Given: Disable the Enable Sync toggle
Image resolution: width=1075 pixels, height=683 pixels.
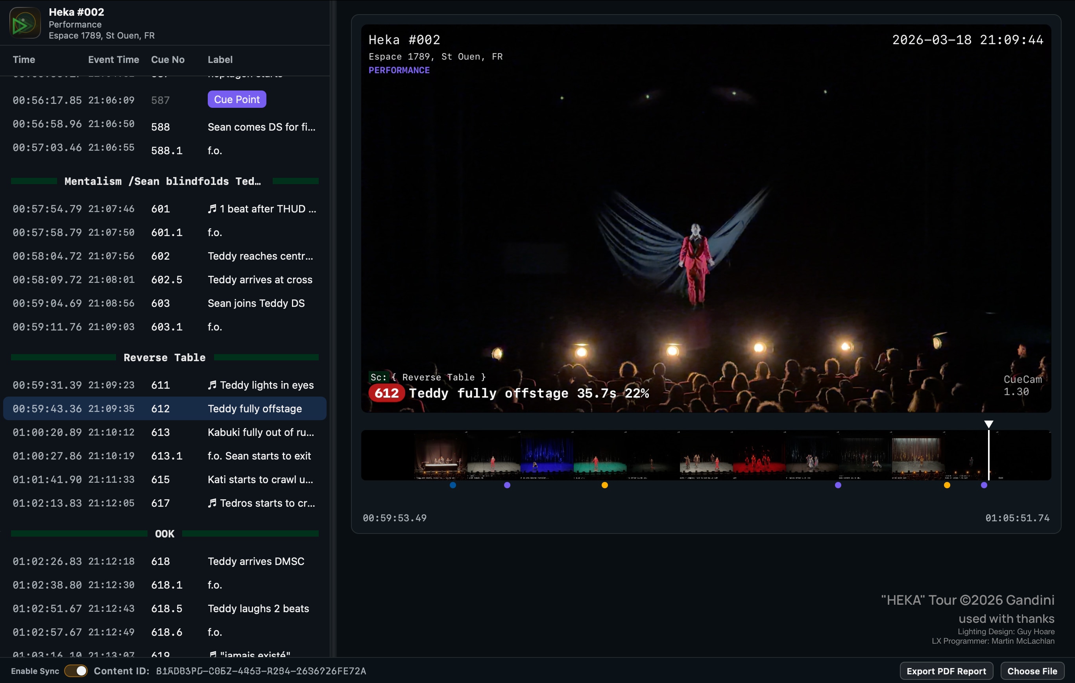Looking at the screenshot, I should point(76,670).
